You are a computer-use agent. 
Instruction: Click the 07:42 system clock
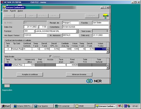(135, 106)
